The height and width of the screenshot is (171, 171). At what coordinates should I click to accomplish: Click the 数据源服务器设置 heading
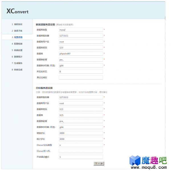[45, 25]
